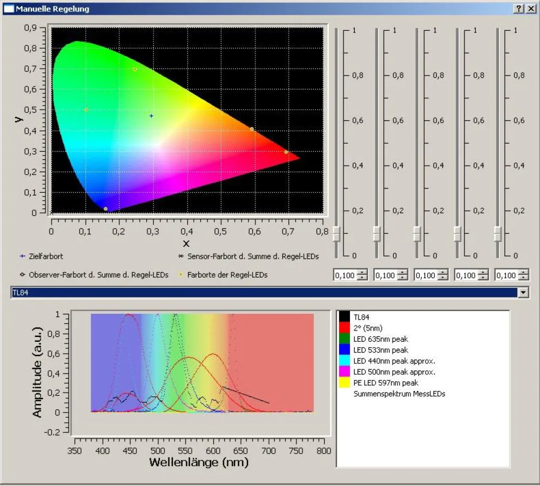The height and width of the screenshot is (486, 540).
Task: Select the middle 0,100 input field
Action: (427, 275)
